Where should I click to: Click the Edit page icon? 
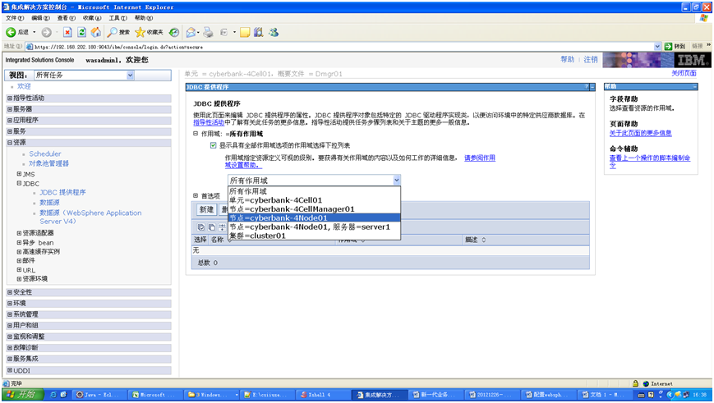pyautogui.click(x=223, y=32)
